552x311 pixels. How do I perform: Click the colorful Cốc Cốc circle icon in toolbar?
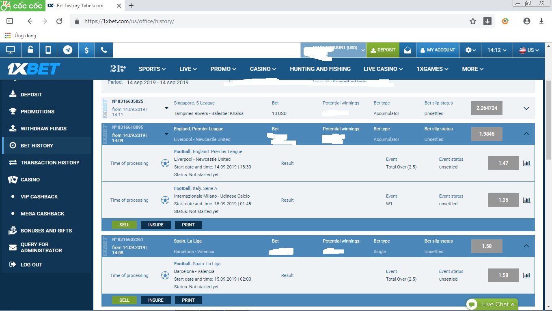click(505, 21)
